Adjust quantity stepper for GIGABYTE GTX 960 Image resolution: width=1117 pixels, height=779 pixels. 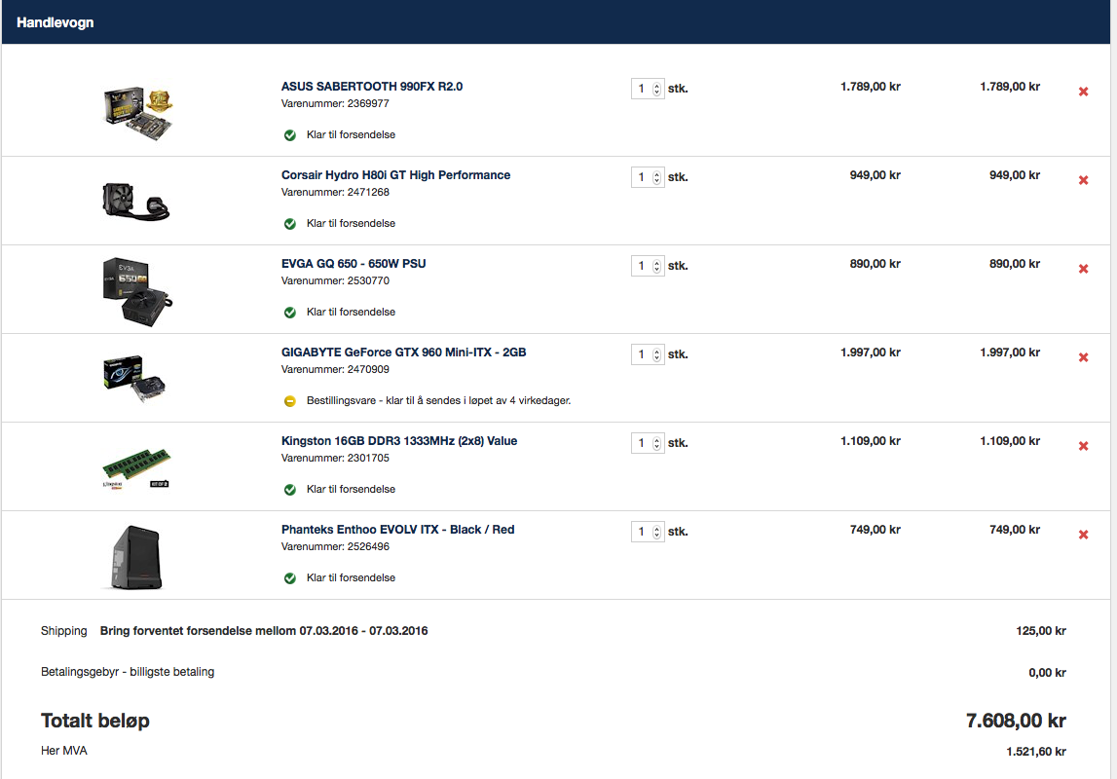(x=656, y=354)
